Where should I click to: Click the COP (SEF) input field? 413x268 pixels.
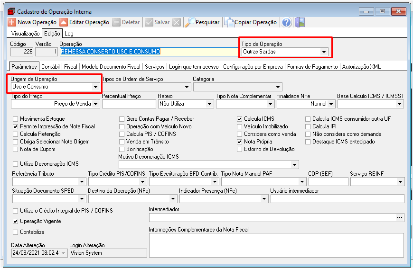[328, 181]
